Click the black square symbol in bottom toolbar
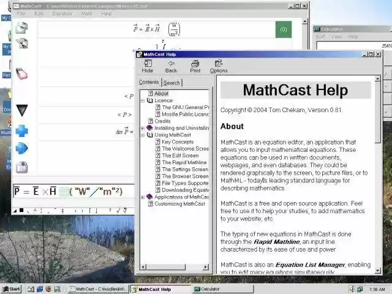392x294 pixels. (21, 211)
